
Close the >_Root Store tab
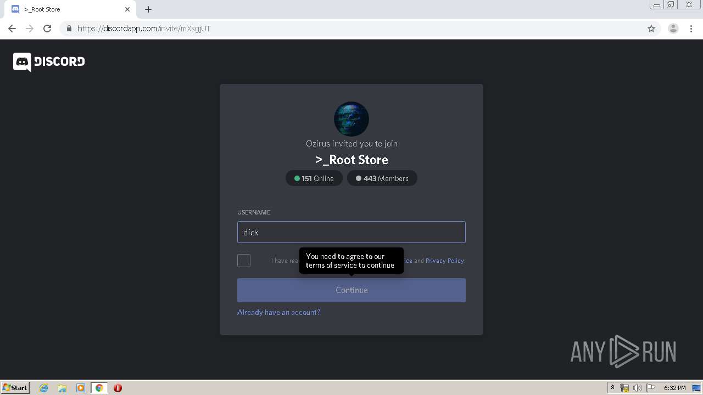[x=127, y=9]
